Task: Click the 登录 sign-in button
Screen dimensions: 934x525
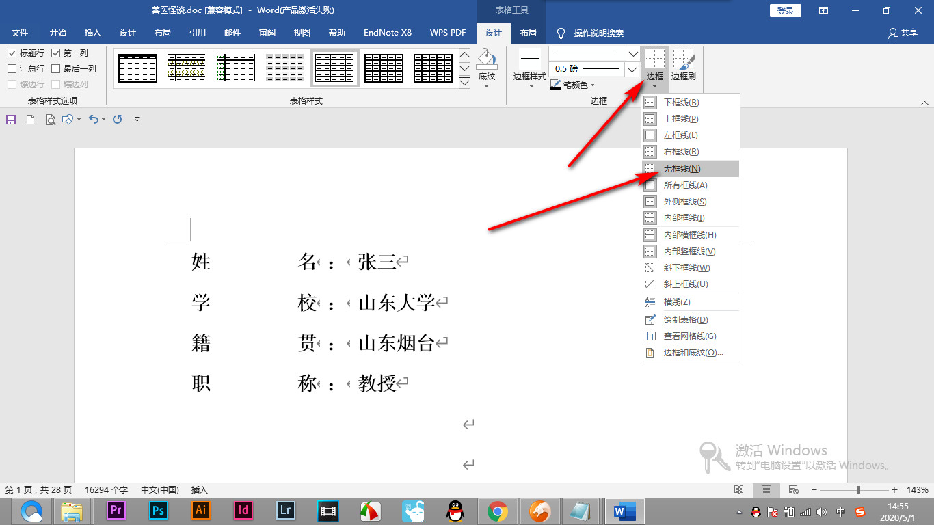Action: point(786,10)
